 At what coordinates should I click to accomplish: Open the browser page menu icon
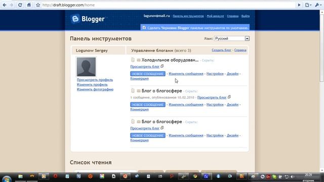click(308, 5)
